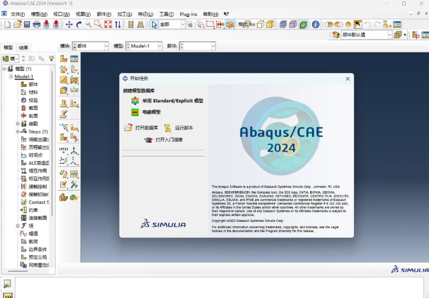Click the Auto-fit view icon
Viewport: 429px width, 298px height.
tap(108, 24)
